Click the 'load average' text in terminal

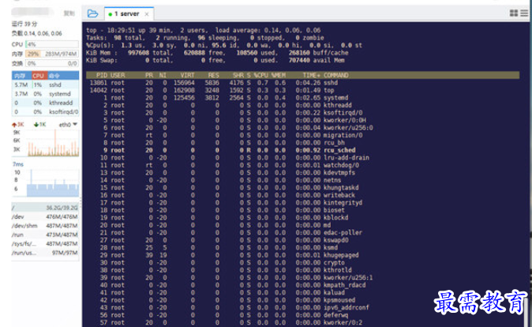238,30
